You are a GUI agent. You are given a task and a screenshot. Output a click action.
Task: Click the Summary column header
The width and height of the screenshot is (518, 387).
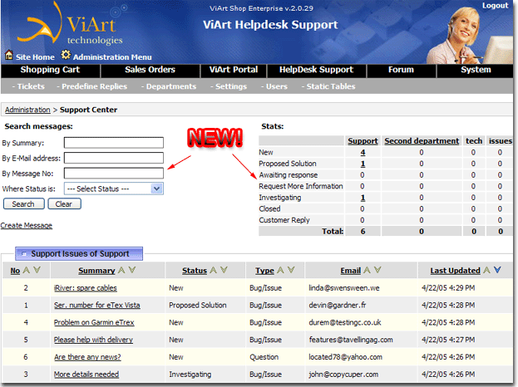coord(96,271)
